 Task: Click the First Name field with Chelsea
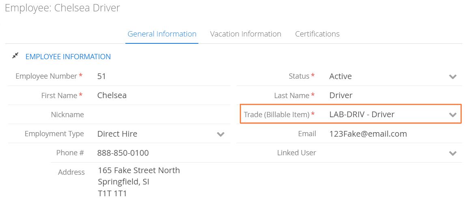163,95
